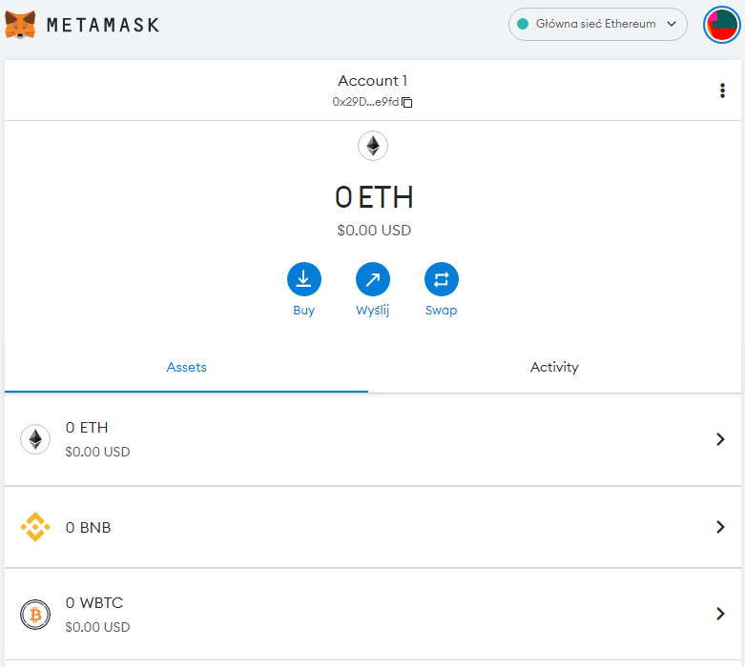Click the 0x29D...e9fd address text
Image resolution: width=745 pixels, height=667 pixels.
(x=365, y=102)
